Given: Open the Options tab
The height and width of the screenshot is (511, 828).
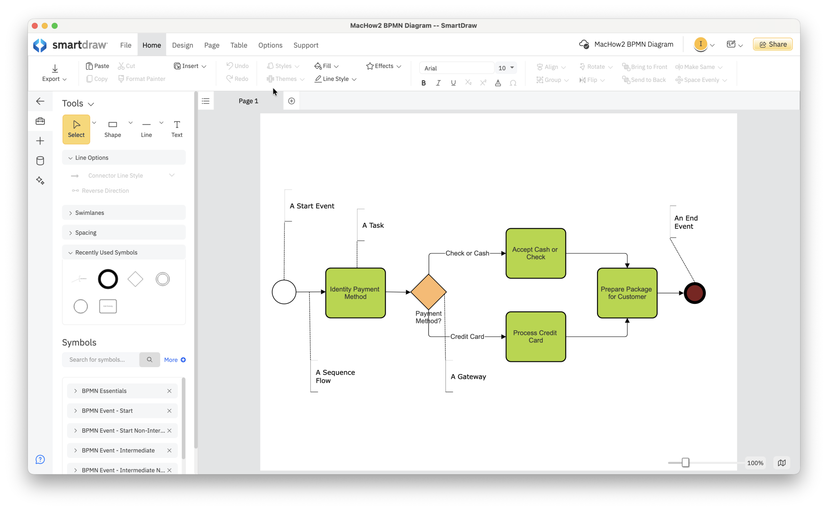Looking at the screenshot, I should tap(270, 45).
